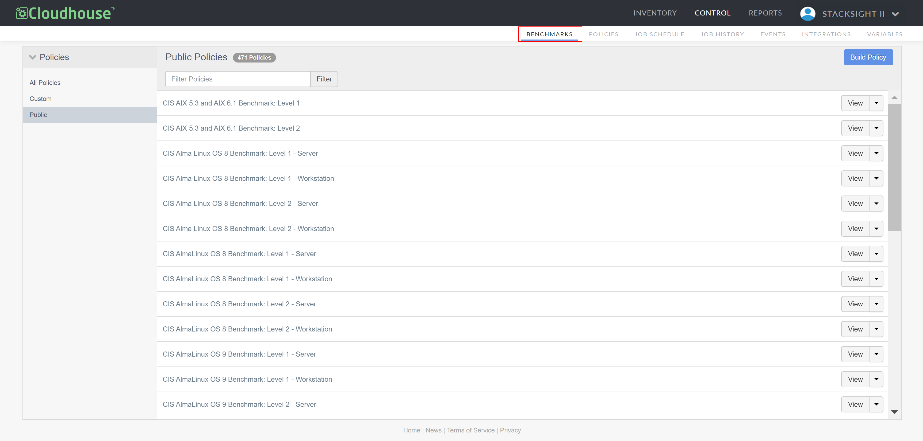
Task: Open the Privacy footer link
Action: [x=510, y=430]
